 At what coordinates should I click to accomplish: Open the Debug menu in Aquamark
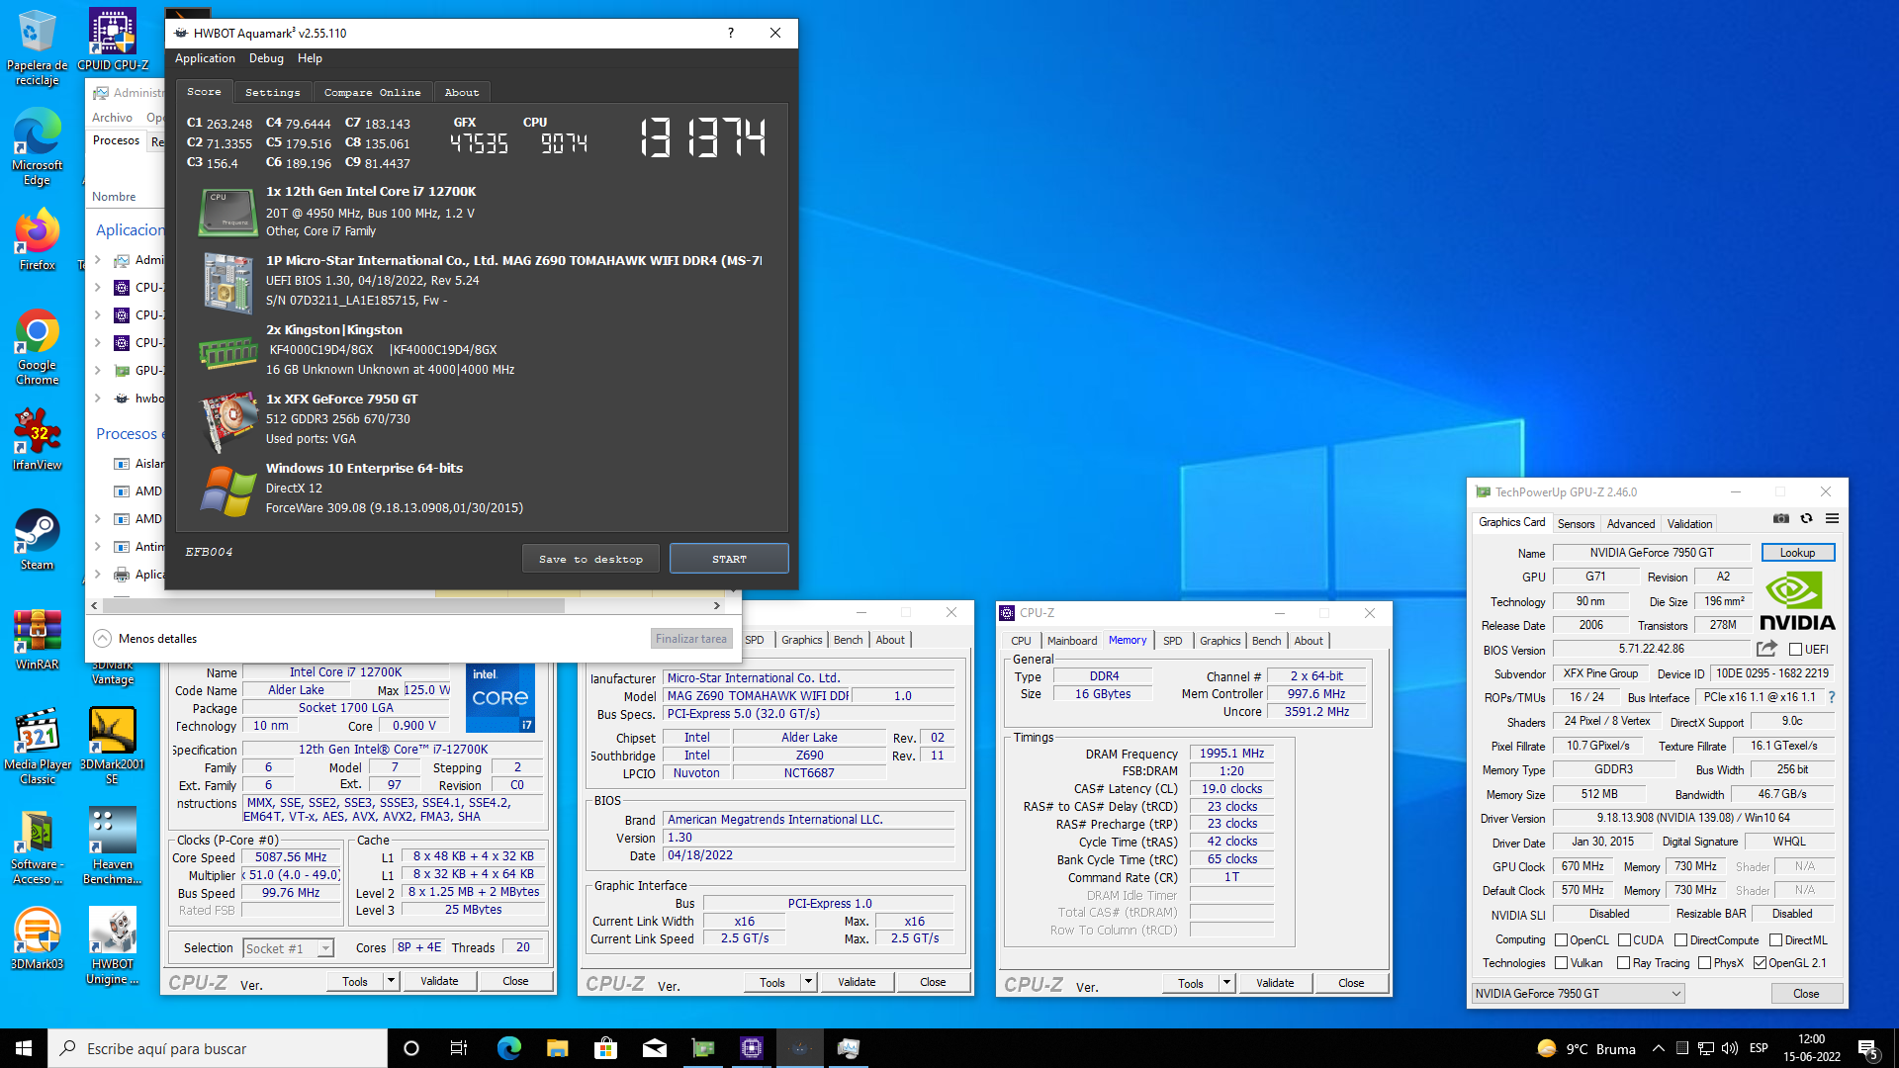tap(266, 58)
